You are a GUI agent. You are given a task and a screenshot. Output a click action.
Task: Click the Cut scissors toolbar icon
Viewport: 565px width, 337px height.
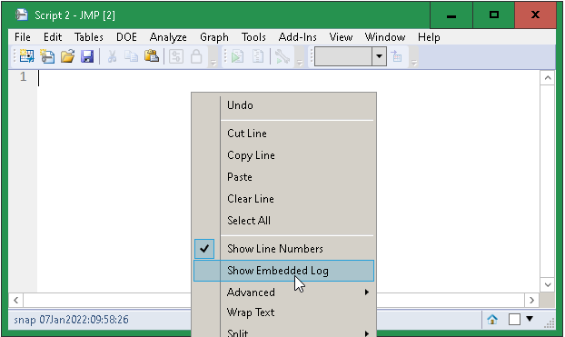point(112,56)
